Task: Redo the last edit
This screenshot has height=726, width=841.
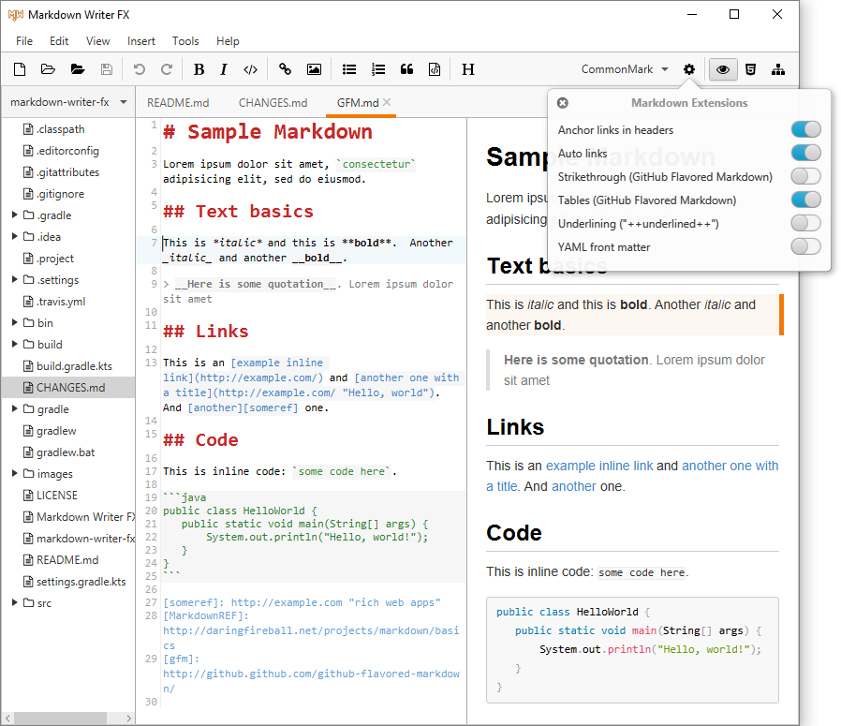Action: tap(167, 69)
